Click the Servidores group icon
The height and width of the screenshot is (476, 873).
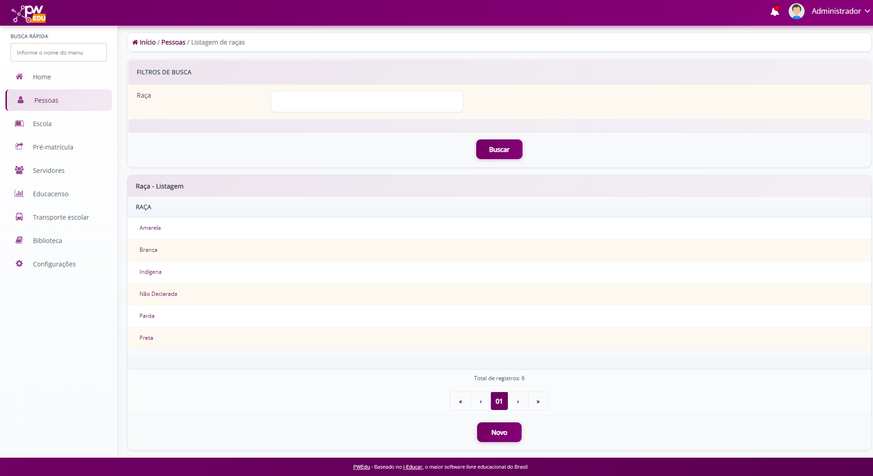(x=19, y=170)
